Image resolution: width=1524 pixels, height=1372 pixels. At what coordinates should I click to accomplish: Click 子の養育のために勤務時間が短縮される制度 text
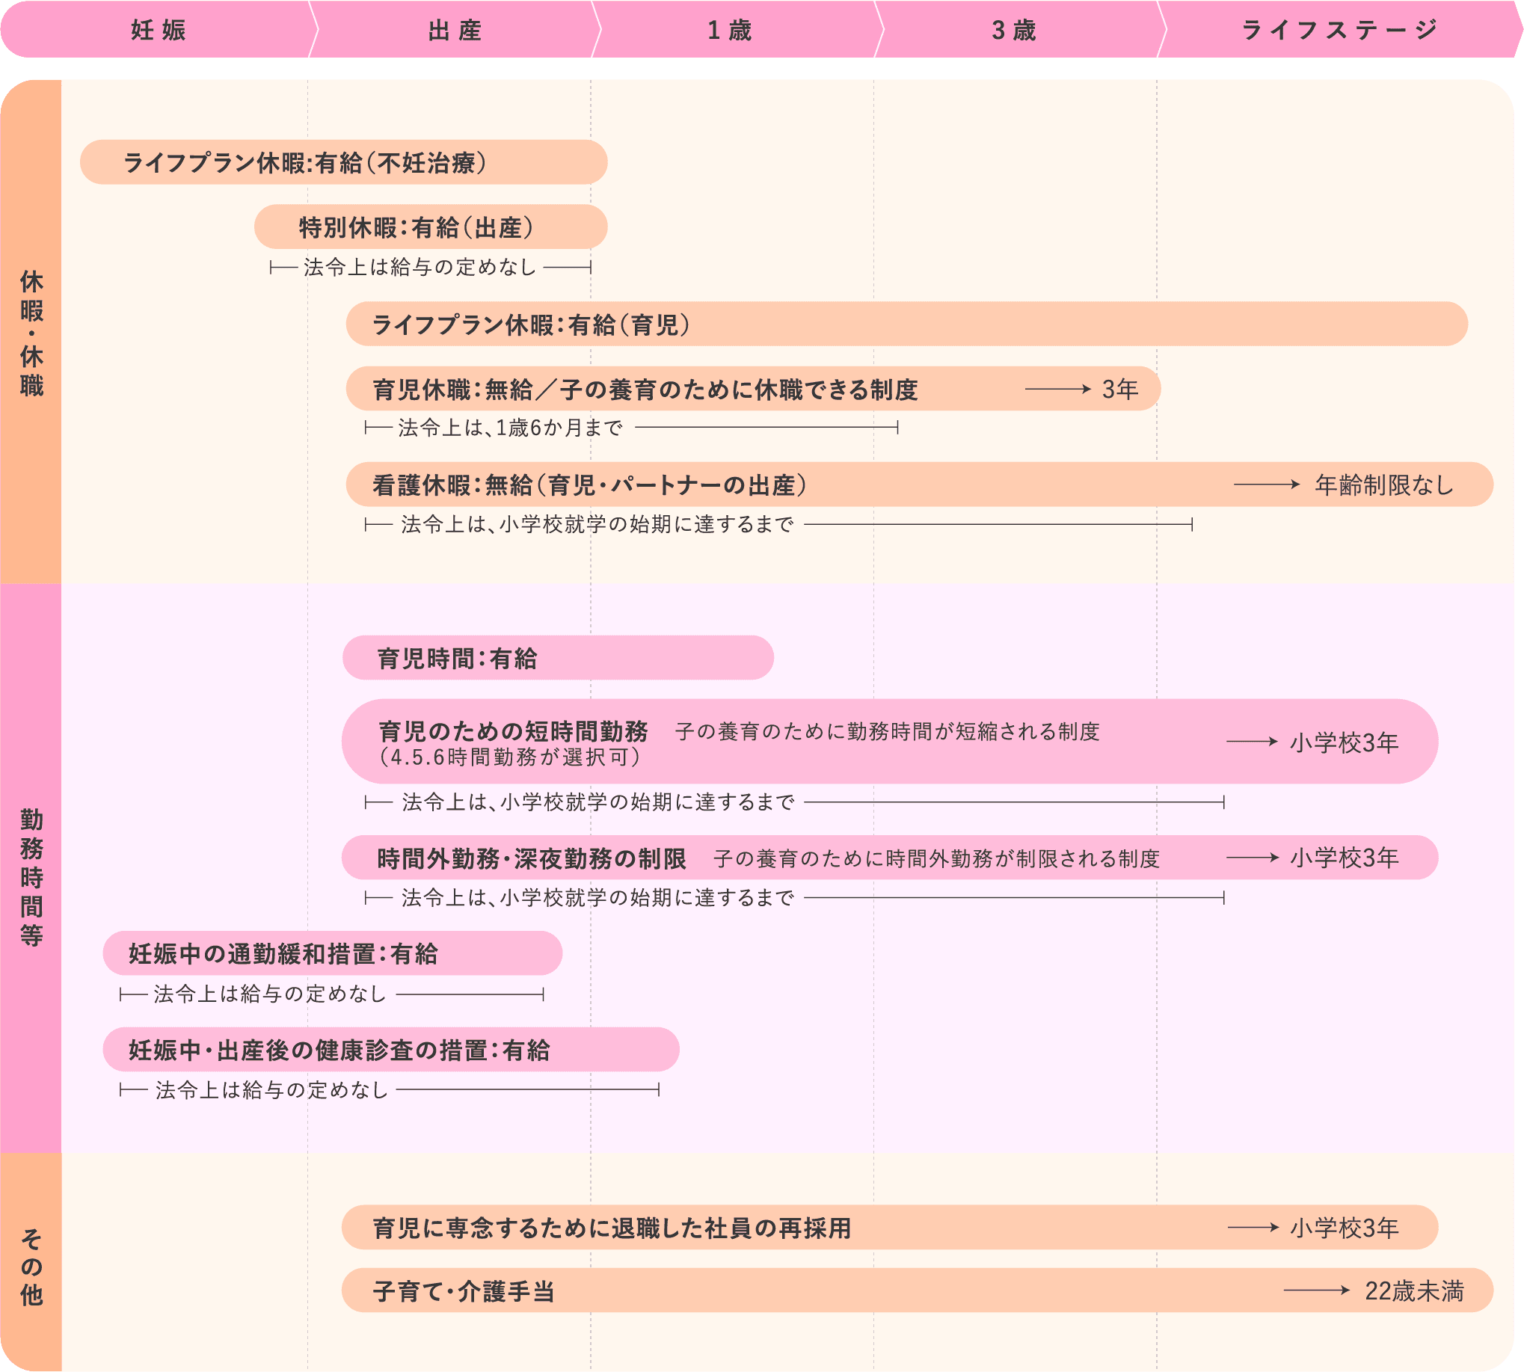(x=888, y=731)
